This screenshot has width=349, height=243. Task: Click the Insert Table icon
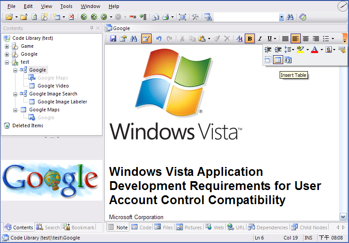278,60
